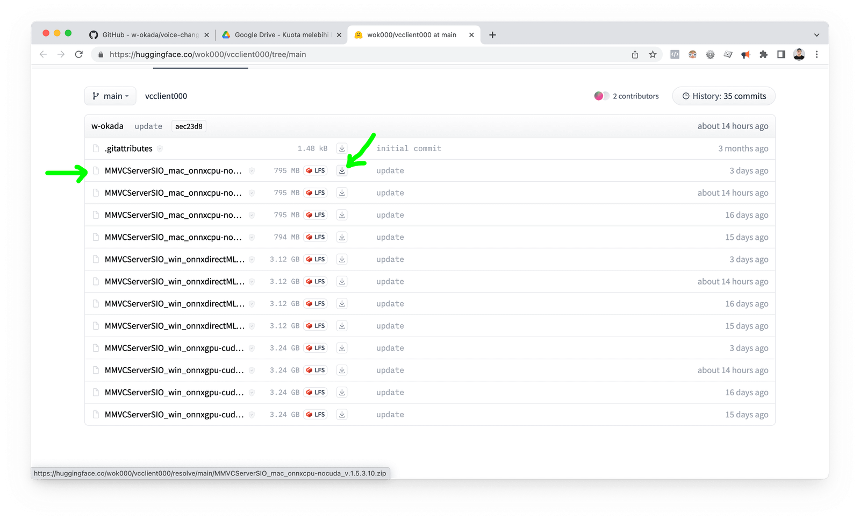This screenshot has width=860, height=520.
Task: Download the 794 MB mac onnxcpu file
Action: (342, 237)
